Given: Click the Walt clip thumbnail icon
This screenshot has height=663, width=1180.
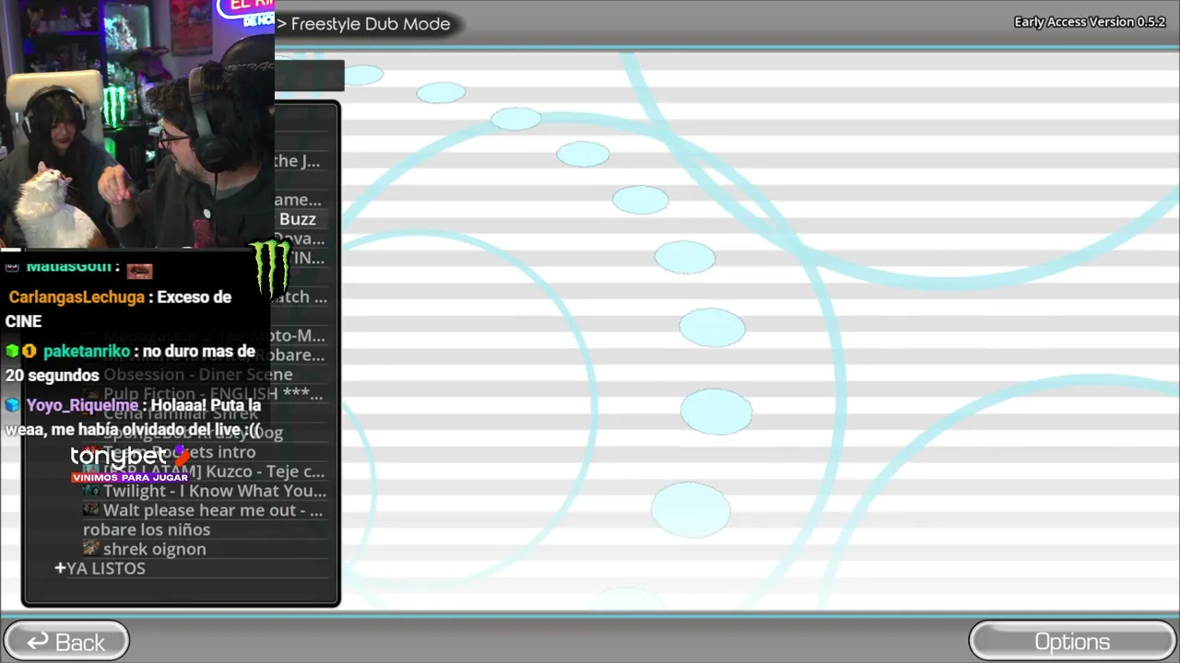Looking at the screenshot, I should click(x=91, y=510).
